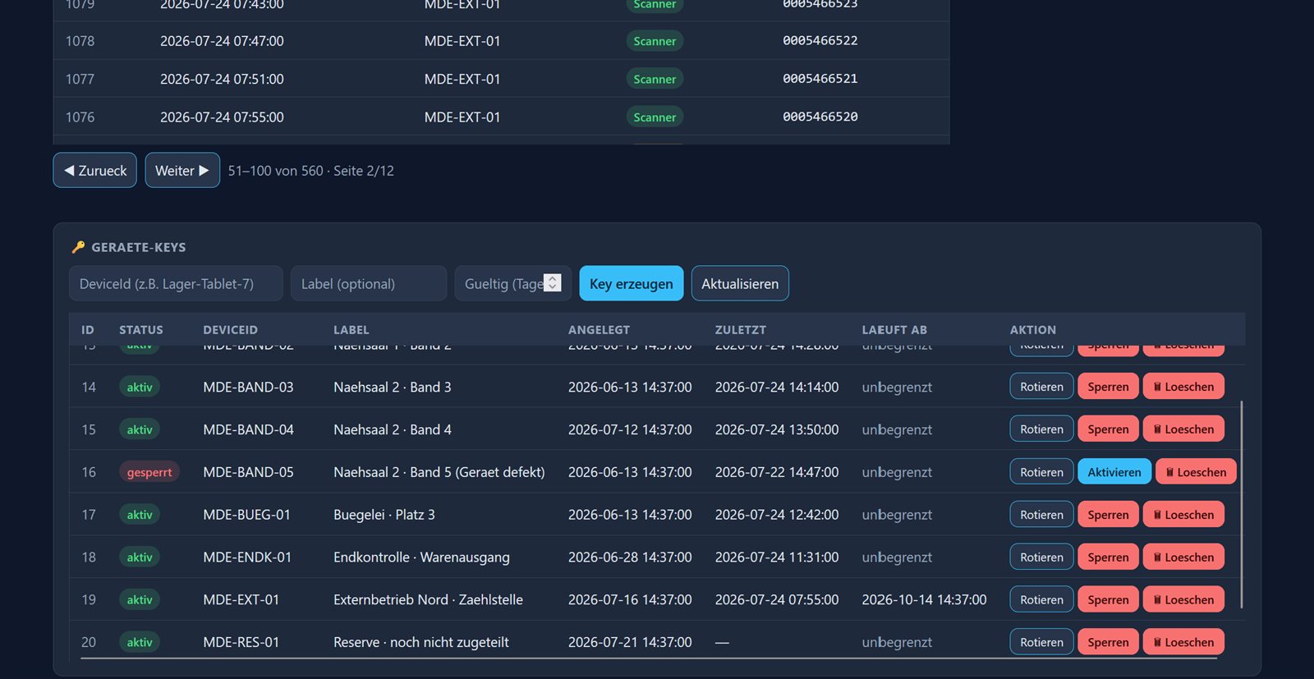The image size is (1314, 679).
Task: Click timestamp 2026-07-24 07:47:00
Action: click(x=222, y=41)
